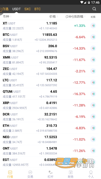Open the 个人 profile icon in bottom bar
The height and width of the screenshot is (179, 101).
91,172
